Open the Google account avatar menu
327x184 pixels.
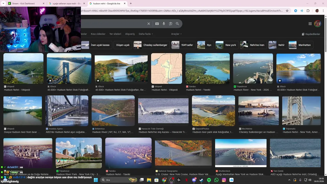318,24
